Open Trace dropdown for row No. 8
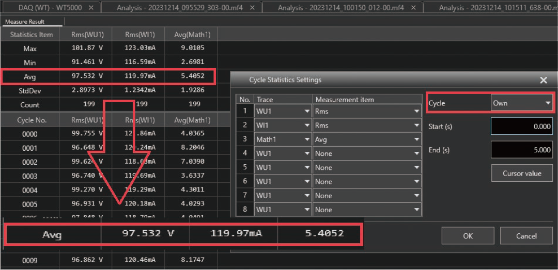Viewport: 558px width, 270px height. click(283, 210)
